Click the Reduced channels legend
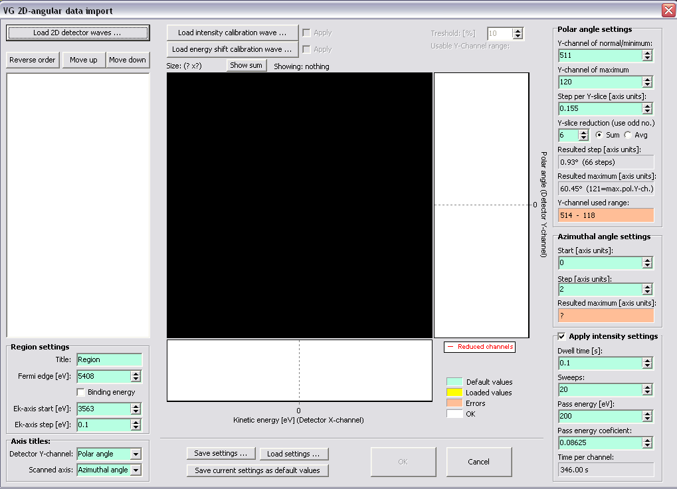Screen dimensions: 677x489 tap(480, 347)
